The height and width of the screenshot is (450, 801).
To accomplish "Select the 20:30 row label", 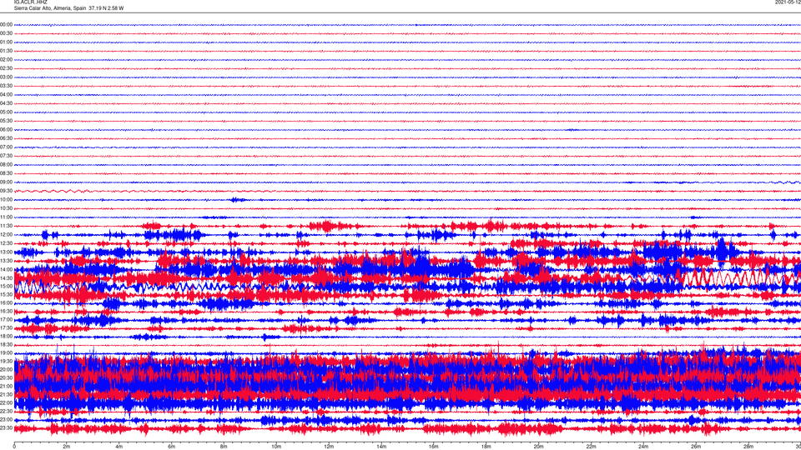I will pos(6,378).
